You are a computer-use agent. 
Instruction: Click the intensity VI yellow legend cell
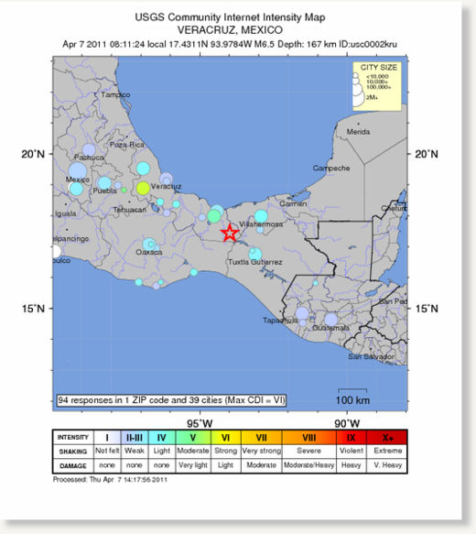tap(225, 438)
